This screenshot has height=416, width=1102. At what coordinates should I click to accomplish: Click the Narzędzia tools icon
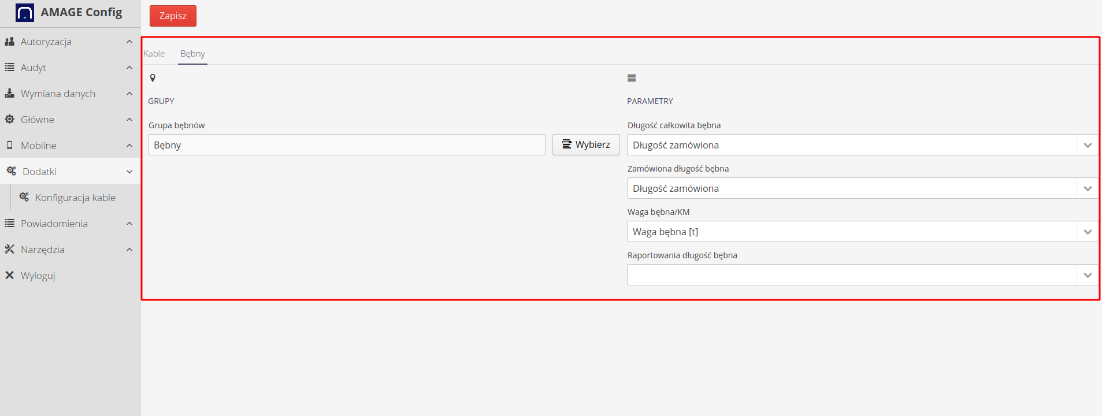9,250
